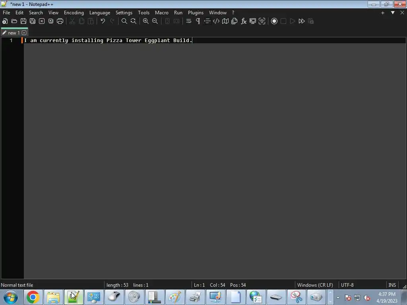The image size is (407, 305).
Task: Open the File menu
Action: tap(6, 13)
